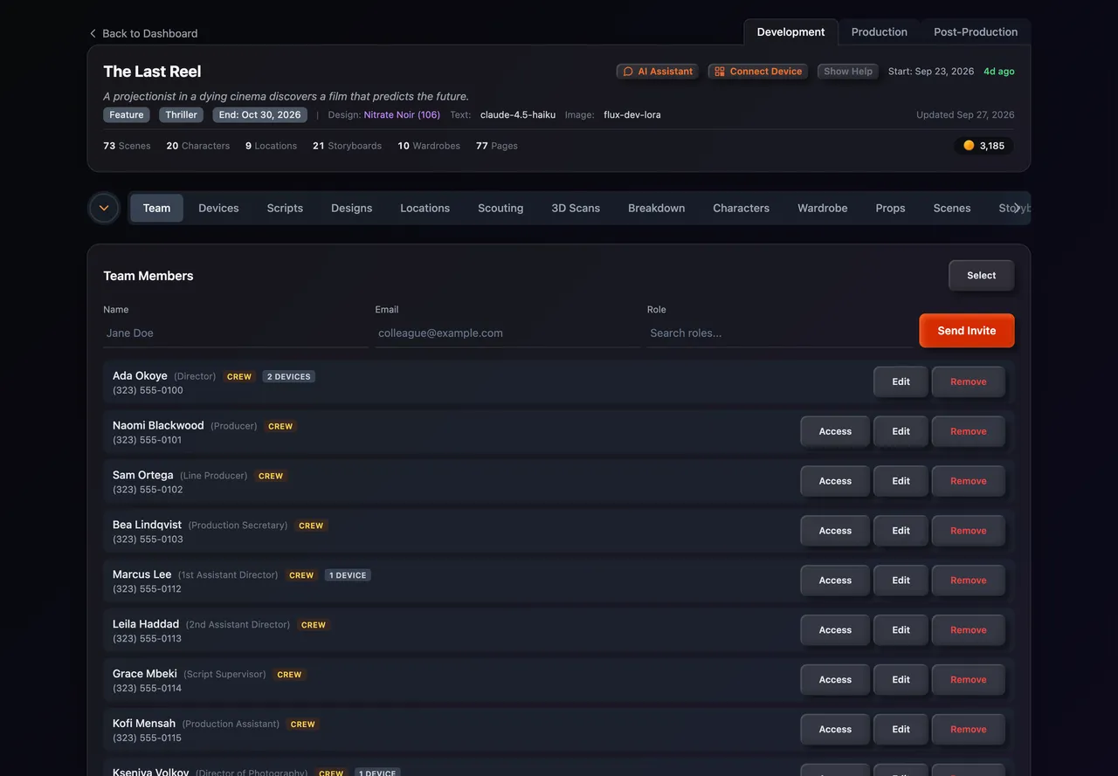The width and height of the screenshot is (1118, 776).
Task: Click the Send Invite button
Action: pos(967,331)
